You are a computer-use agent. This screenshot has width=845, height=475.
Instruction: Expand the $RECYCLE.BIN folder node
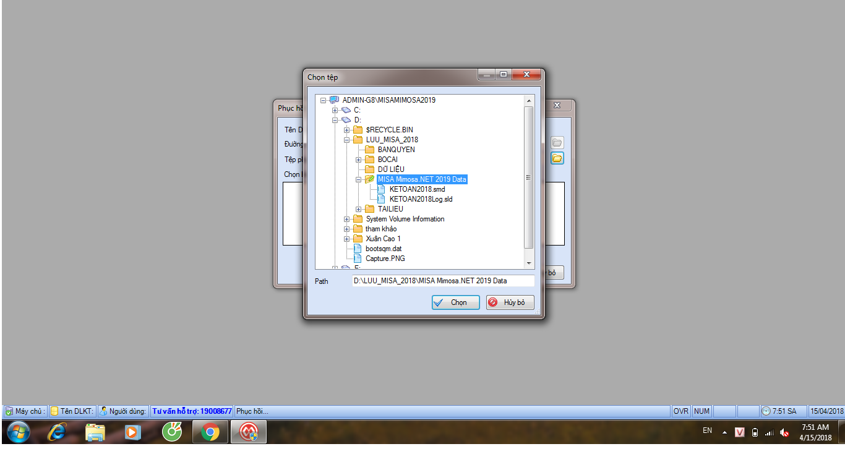pyautogui.click(x=346, y=130)
